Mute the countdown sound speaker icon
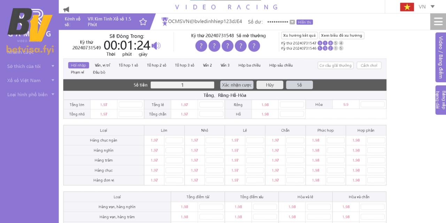The height and width of the screenshot is (223, 446). click(156, 46)
